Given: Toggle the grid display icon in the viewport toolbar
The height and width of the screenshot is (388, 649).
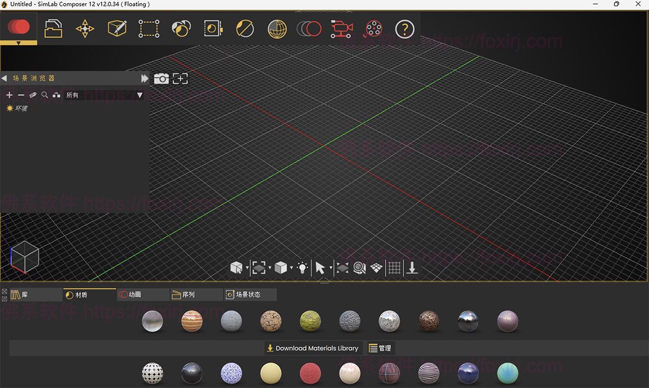Looking at the screenshot, I should pyautogui.click(x=394, y=267).
